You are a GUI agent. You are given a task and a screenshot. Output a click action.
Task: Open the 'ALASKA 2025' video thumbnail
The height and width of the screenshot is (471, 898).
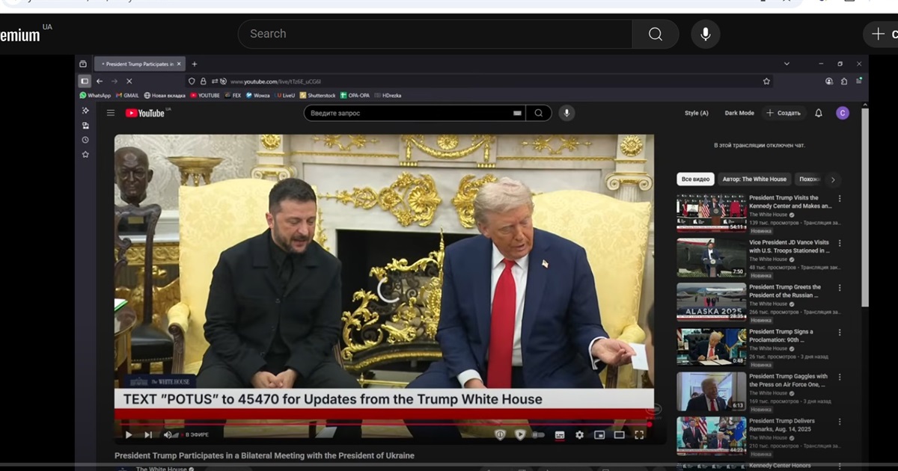tap(712, 302)
